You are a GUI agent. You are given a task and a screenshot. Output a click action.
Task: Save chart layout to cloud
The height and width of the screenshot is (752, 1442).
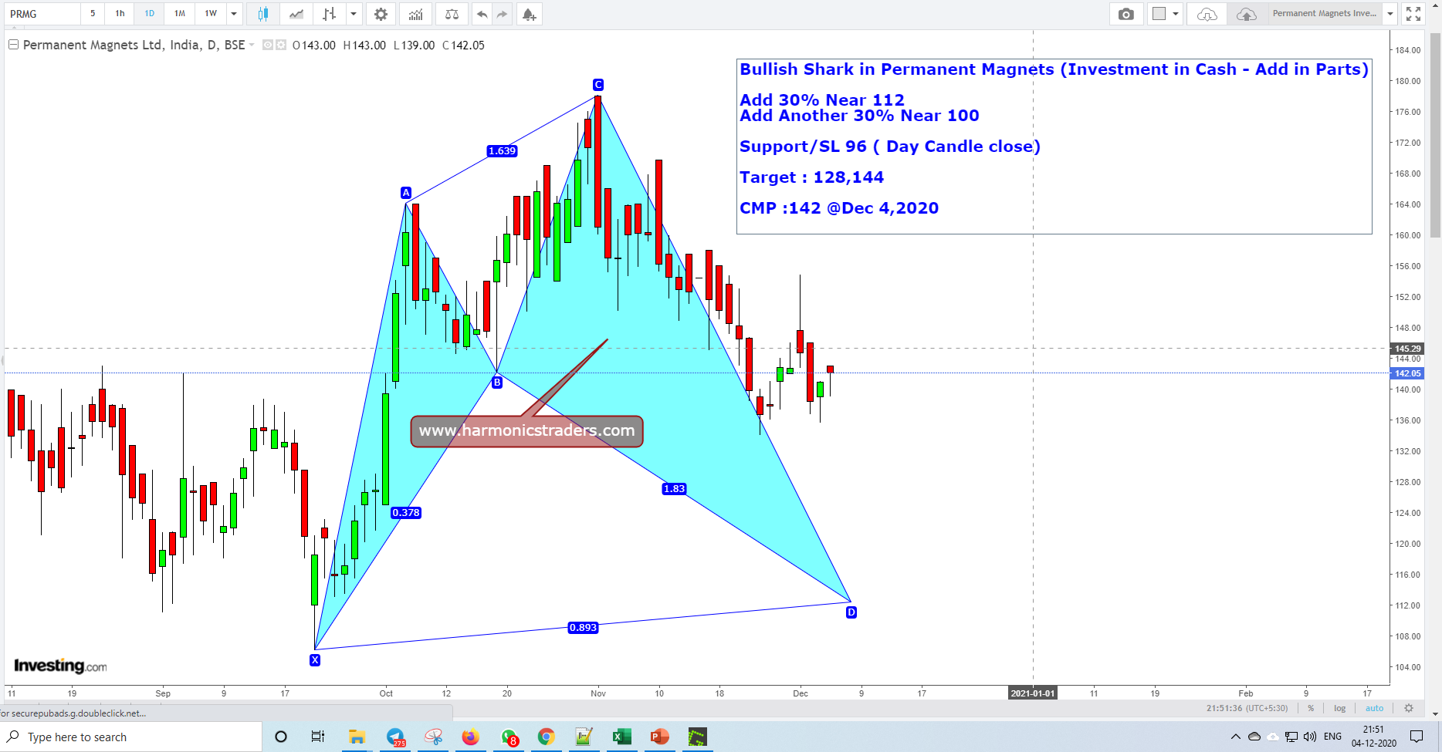point(1246,14)
